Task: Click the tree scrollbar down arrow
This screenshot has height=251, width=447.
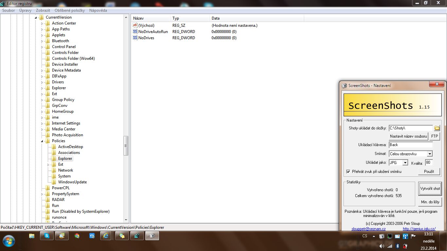Action: coord(126,220)
